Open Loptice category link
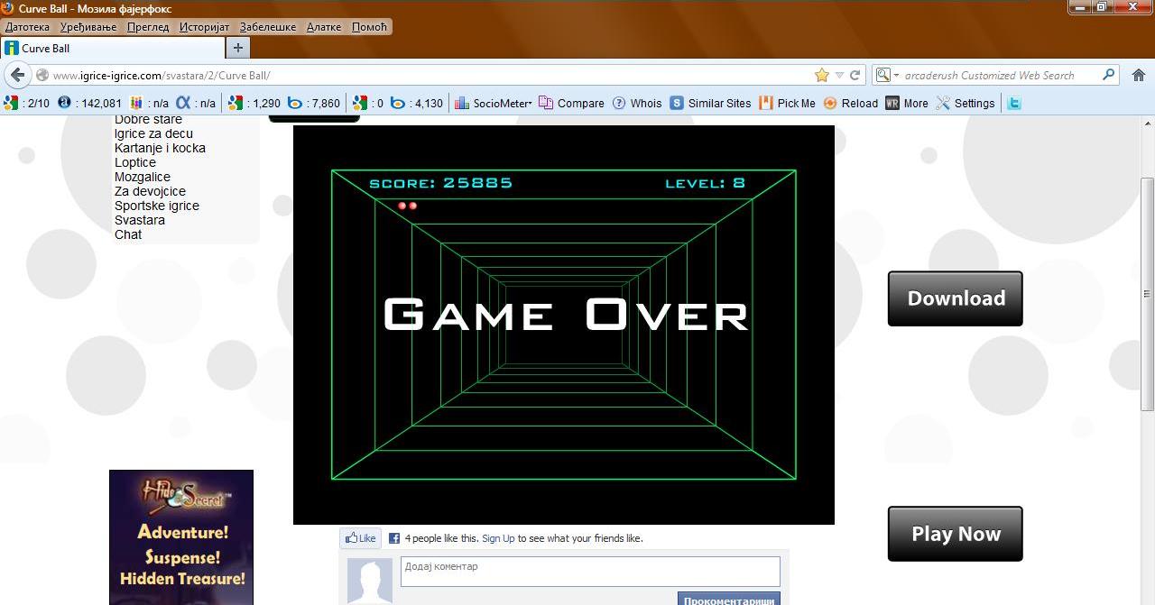1155x605 pixels. point(135,162)
